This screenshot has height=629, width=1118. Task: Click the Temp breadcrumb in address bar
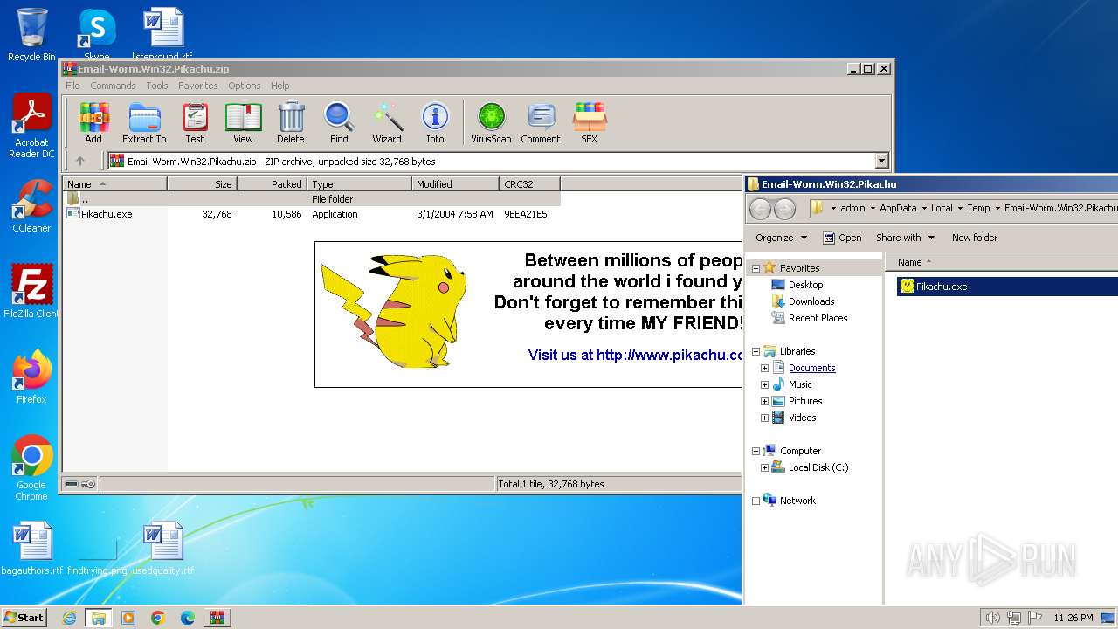[x=978, y=208]
